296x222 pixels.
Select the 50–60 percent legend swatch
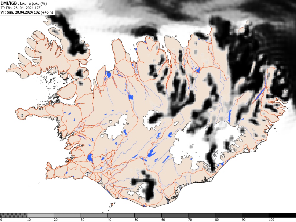[148, 215]
